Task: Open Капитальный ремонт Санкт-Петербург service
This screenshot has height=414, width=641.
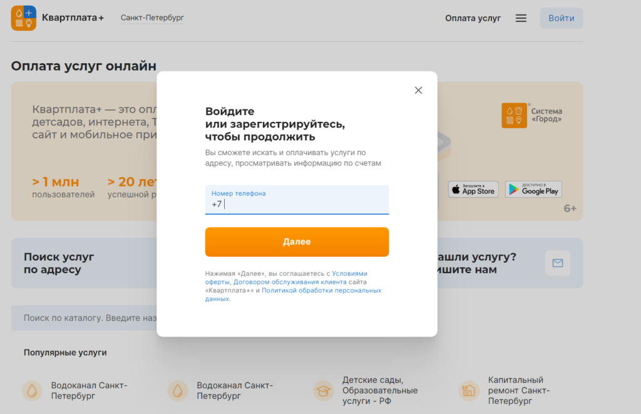Action: click(519, 391)
